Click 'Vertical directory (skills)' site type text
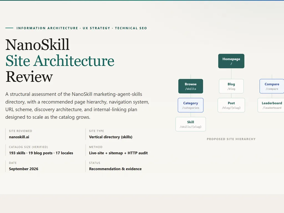Image resolution: width=284 pixels, height=213 pixels. pyautogui.click(x=111, y=137)
